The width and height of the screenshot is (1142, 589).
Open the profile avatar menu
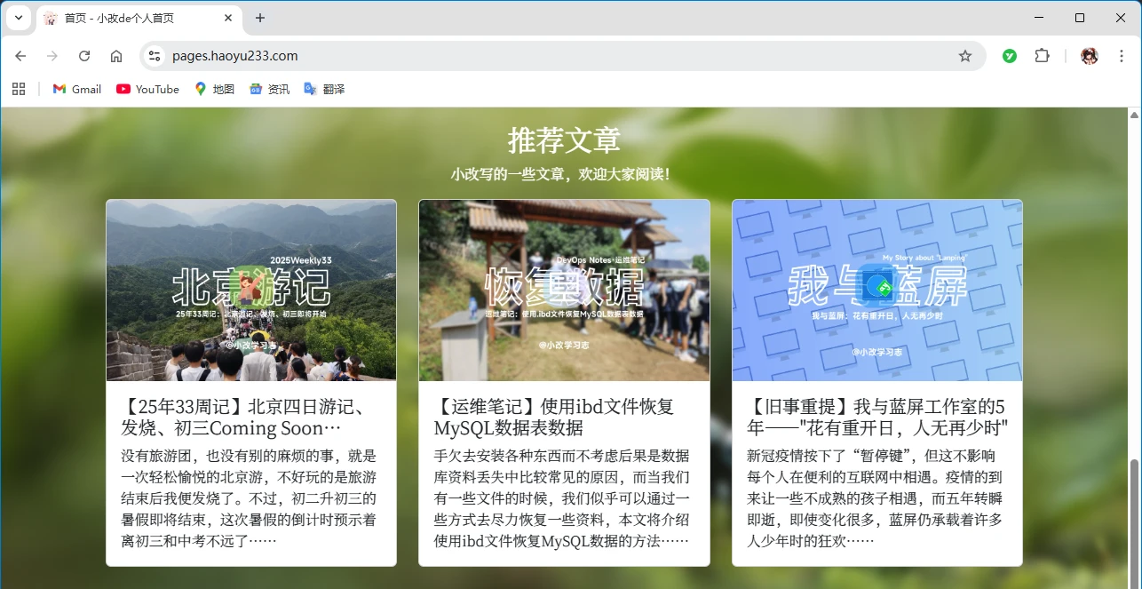(1090, 56)
